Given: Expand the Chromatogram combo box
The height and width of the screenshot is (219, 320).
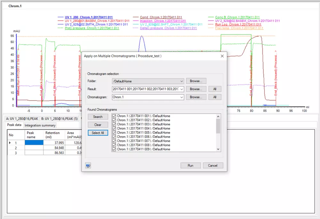Looking at the screenshot, I should [x=182, y=97].
